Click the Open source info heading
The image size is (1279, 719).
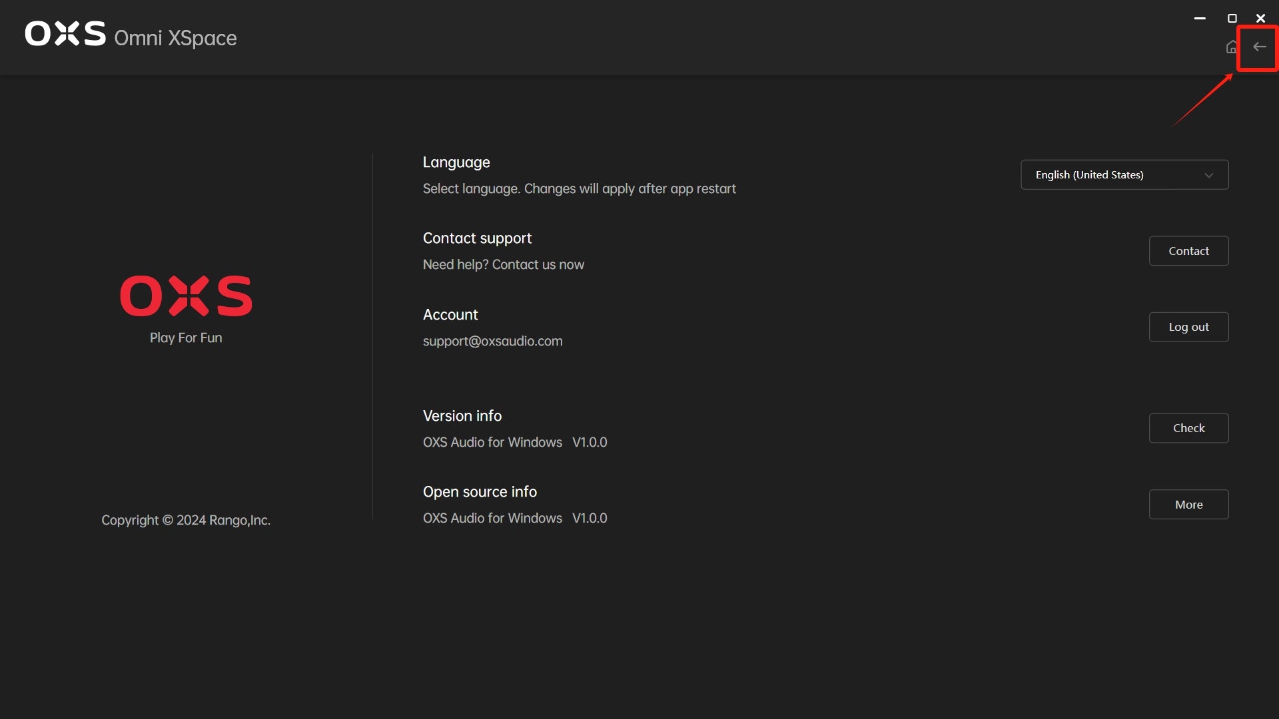[x=480, y=492]
